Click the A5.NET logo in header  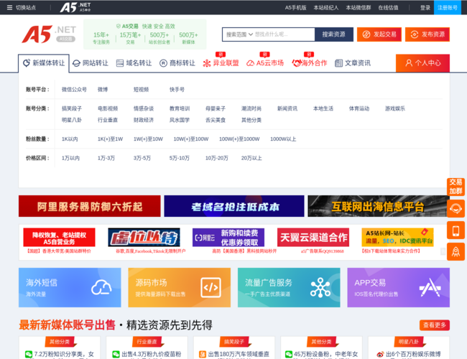[x=48, y=34]
